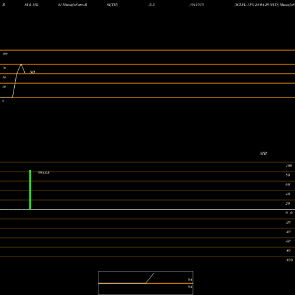Click the mini preview chart with the rising line
295x295 pixels.
pos(146,283)
